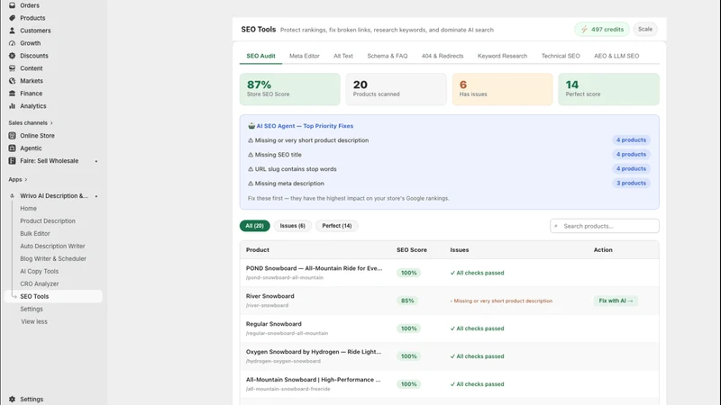Click the Faire: Sell Wholesale icon
This screenshot has width=721, height=405.
point(12,161)
